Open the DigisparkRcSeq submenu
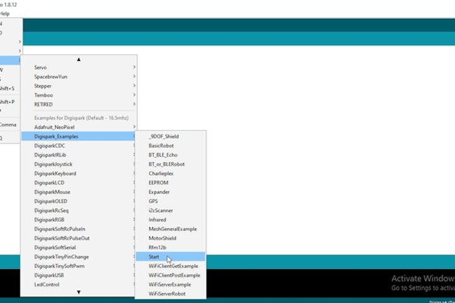Viewport: 455px width, 303px height. [79, 211]
